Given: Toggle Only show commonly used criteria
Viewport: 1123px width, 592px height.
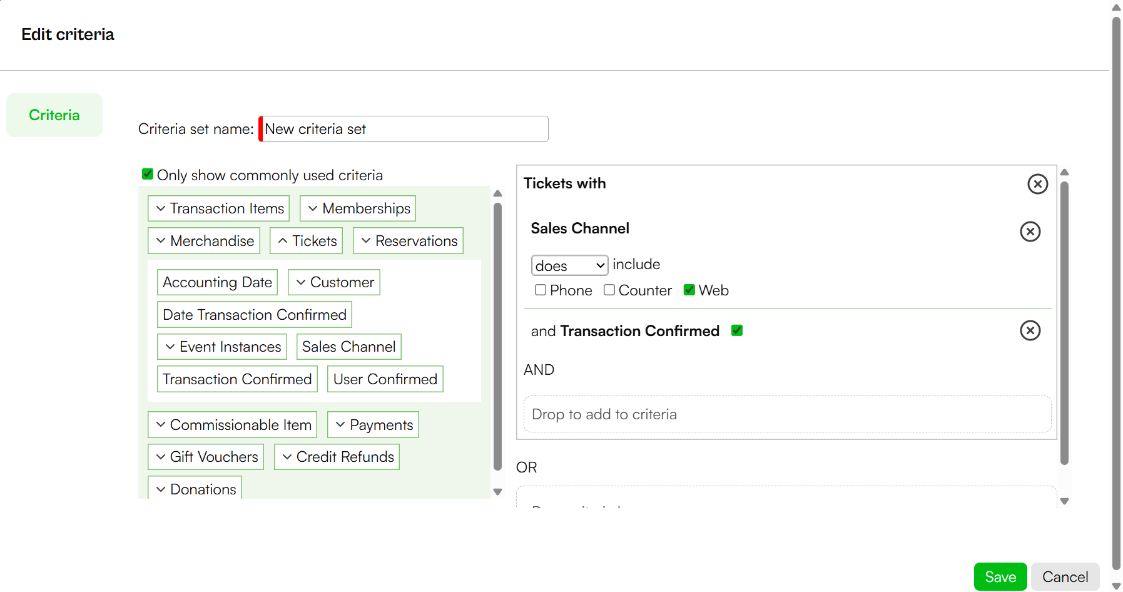Looking at the screenshot, I should (148, 175).
